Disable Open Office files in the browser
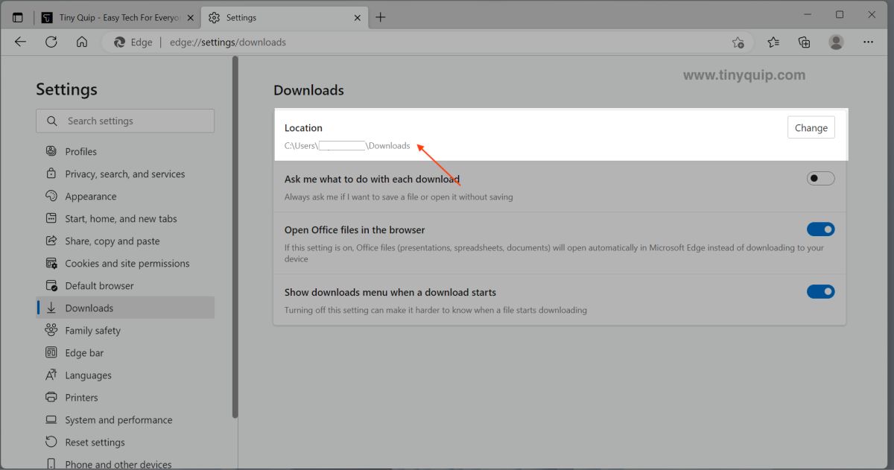This screenshot has width=894, height=470. 820,229
